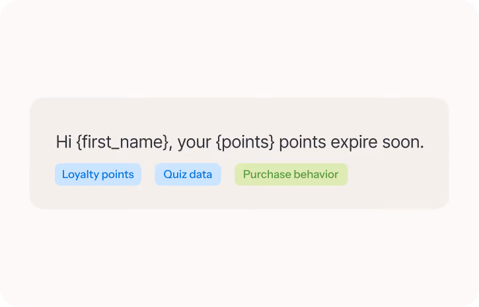Click the word "soon." ending the message
The height and width of the screenshot is (307, 479).
[x=403, y=142]
